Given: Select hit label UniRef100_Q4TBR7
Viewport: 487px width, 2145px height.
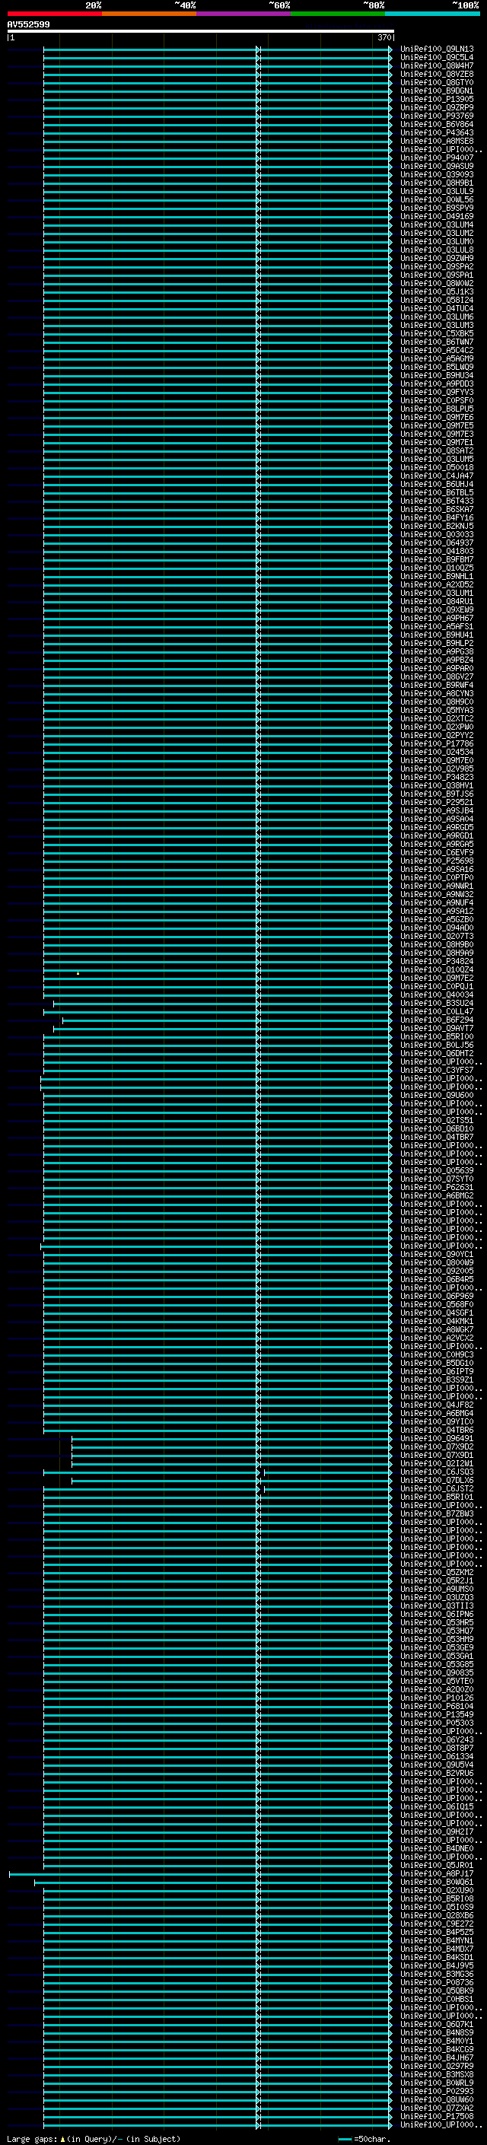Looking at the screenshot, I should [x=437, y=1137].
